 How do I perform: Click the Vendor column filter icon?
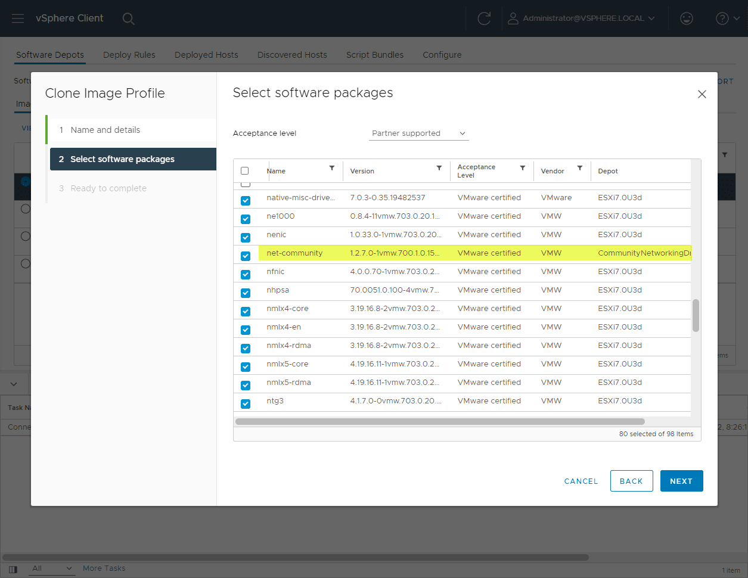(x=580, y=169)
